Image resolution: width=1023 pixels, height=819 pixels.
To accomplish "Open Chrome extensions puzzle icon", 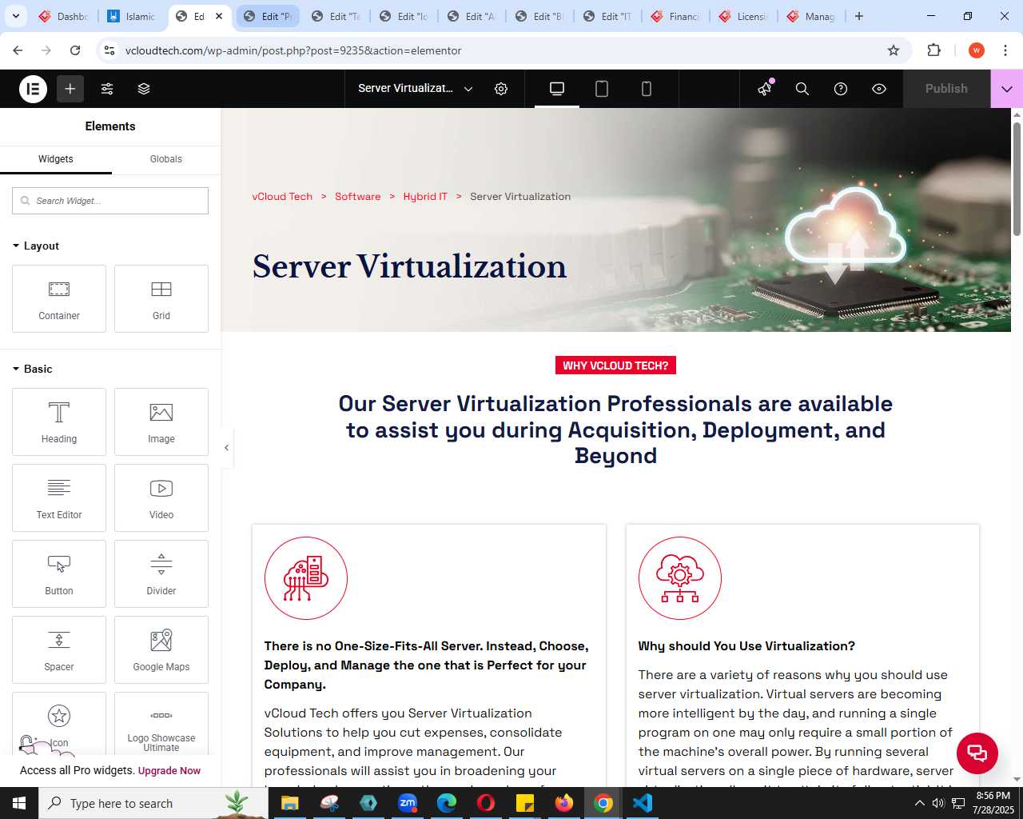I will 933,50.
